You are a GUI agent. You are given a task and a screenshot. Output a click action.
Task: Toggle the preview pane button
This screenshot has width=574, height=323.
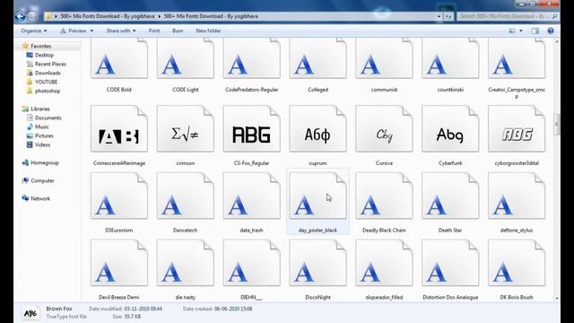(535, 31)
